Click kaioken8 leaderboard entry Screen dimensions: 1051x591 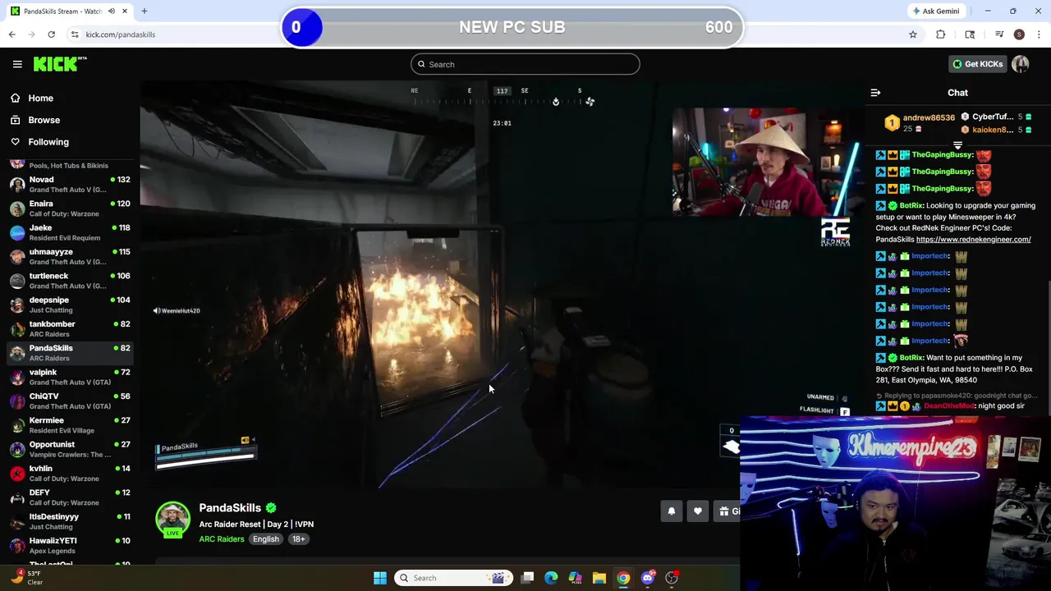click(996, 130)
